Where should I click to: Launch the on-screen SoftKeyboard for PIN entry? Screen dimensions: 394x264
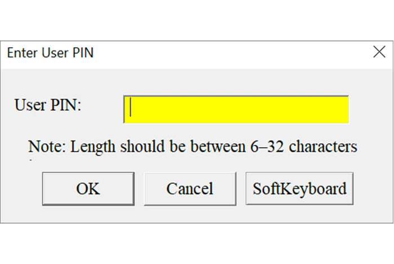click(x=299, y=189)
